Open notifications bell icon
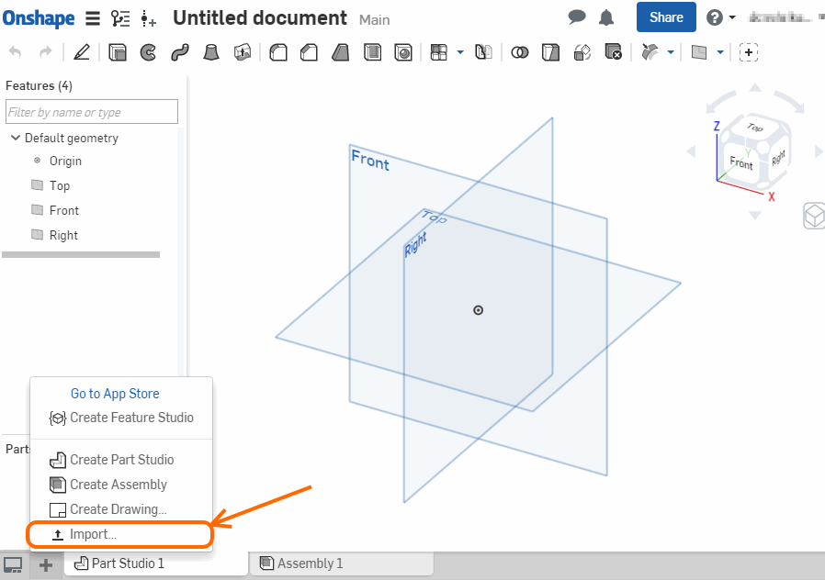 click(606, 17)
